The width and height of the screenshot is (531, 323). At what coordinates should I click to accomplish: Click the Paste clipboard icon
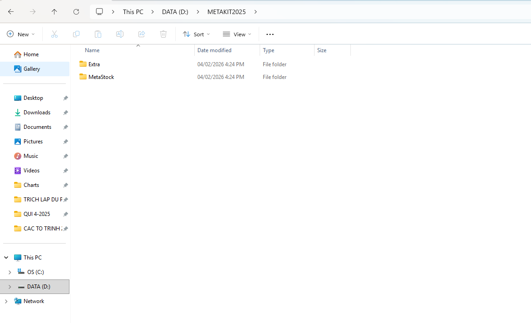98,34
